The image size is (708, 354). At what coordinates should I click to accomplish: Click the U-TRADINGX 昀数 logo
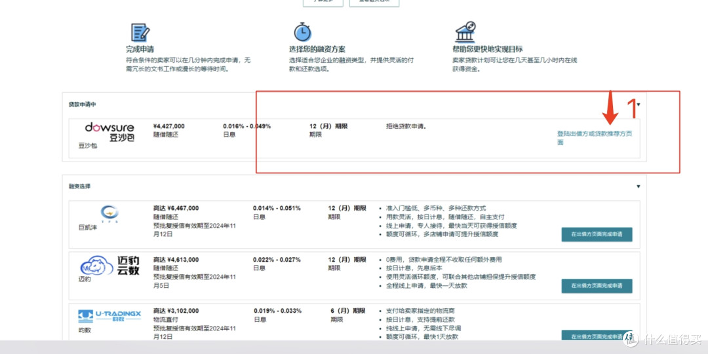point(109,315)
